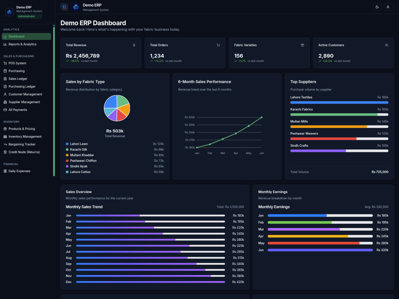This screenshot has width=399, height=299.
Task: Open Sales Ledger
Action: tap(26, 79)
